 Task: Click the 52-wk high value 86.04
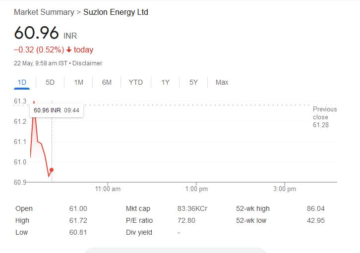[316, 209]
